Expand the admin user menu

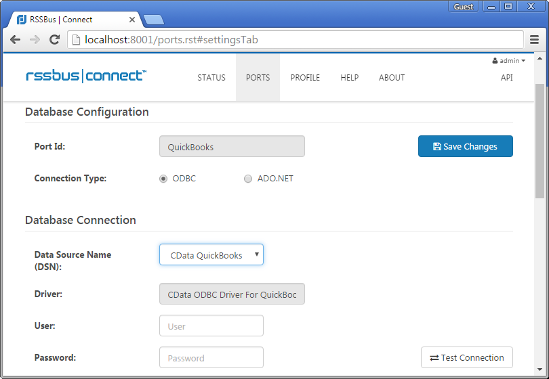[x=508, y=61]
